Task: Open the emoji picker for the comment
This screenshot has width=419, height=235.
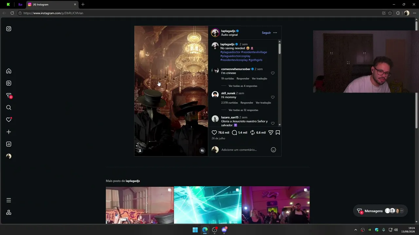Action: tap(273, 150)
